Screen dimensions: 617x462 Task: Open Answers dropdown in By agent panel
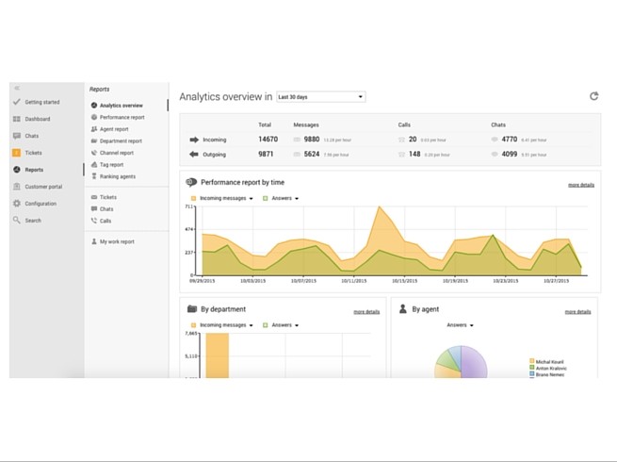tap(460, 325)
